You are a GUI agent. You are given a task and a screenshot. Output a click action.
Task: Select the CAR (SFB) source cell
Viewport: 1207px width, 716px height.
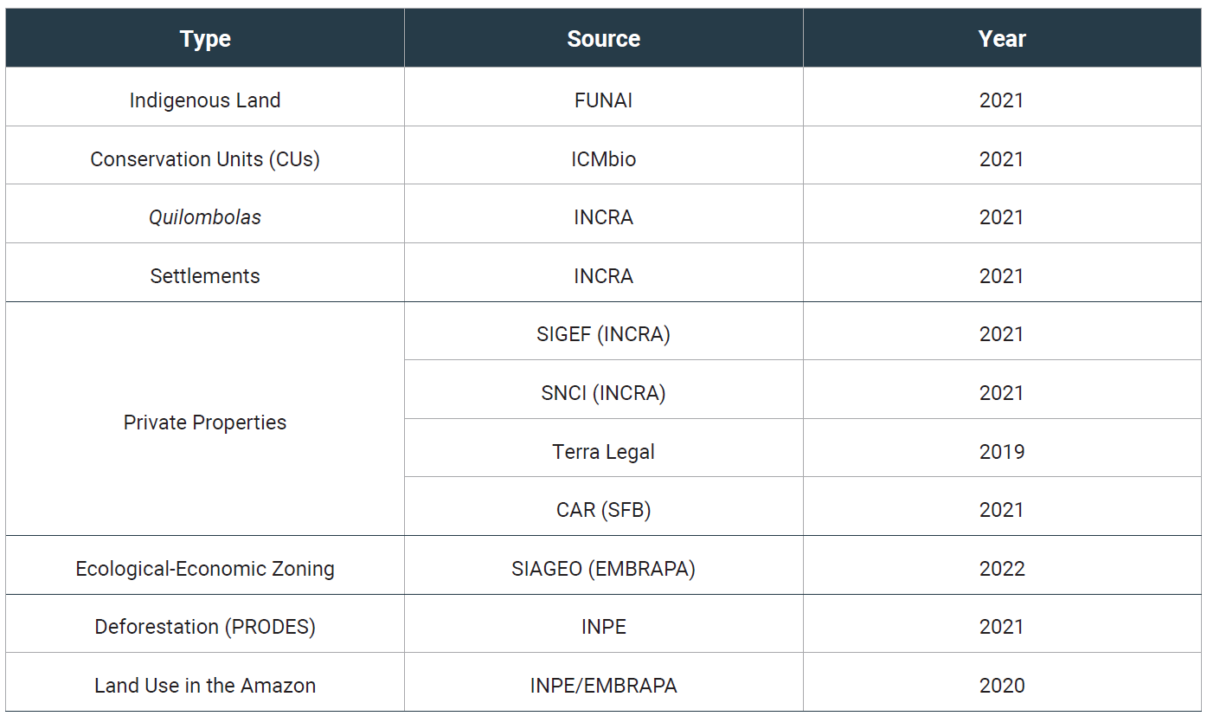pyautogui.click(x=603, y=509)
